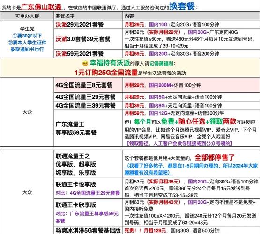The width and height of the screenshot is (260, 234).
Task: Open the 幸福持有沃派 underlined link
Action: pyautogui.click(x=110, y=63)
